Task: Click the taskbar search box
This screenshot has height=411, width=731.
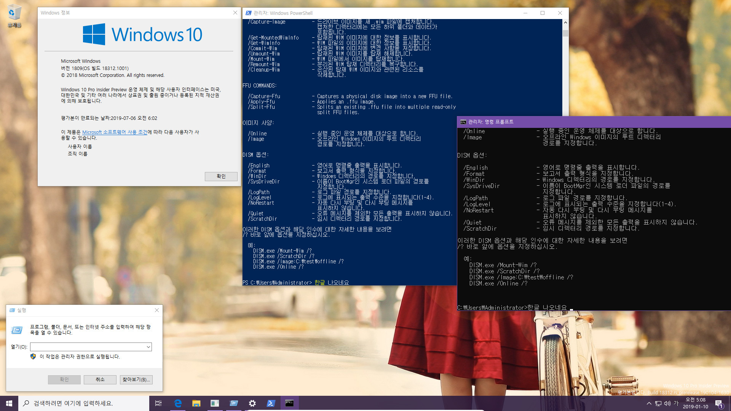Action: click(84, 403)
